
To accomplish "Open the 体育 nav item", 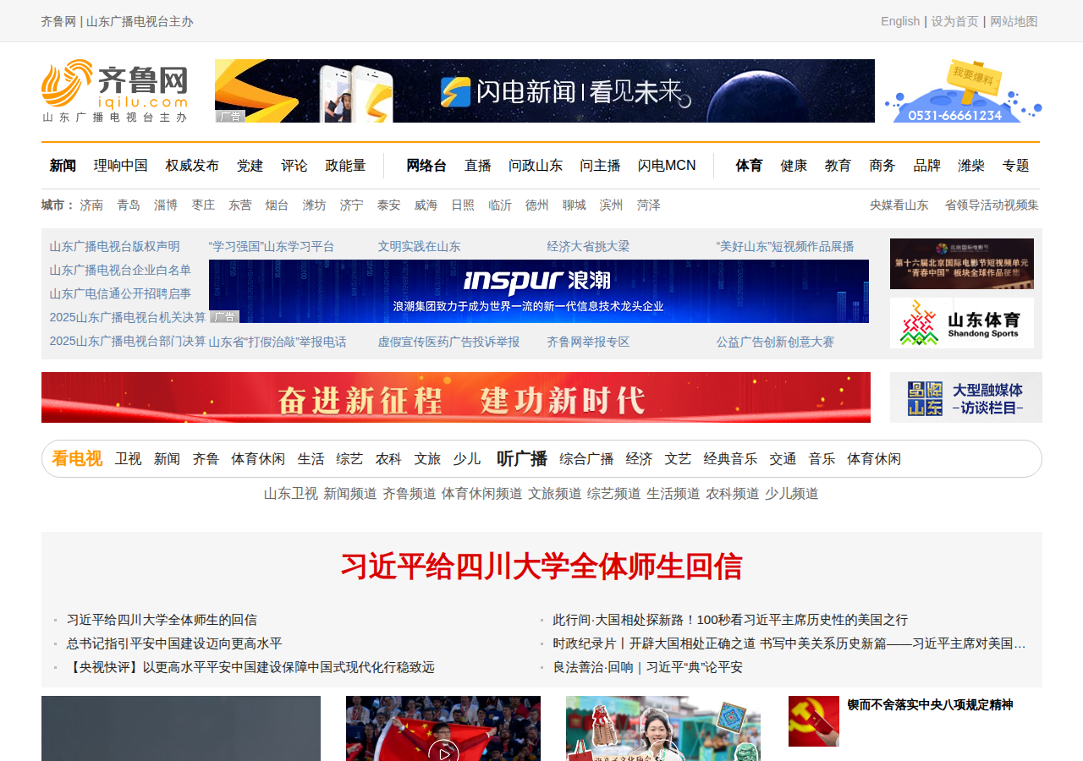I will point(749,166).
